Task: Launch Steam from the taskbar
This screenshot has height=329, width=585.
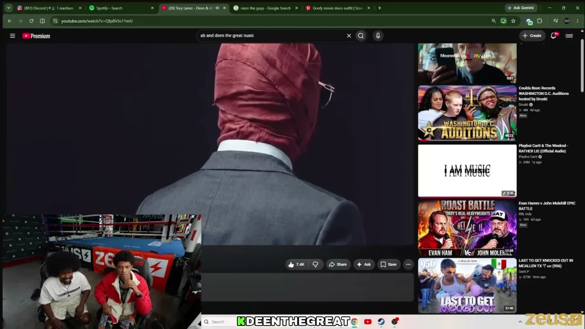Action: click(381, 322)
